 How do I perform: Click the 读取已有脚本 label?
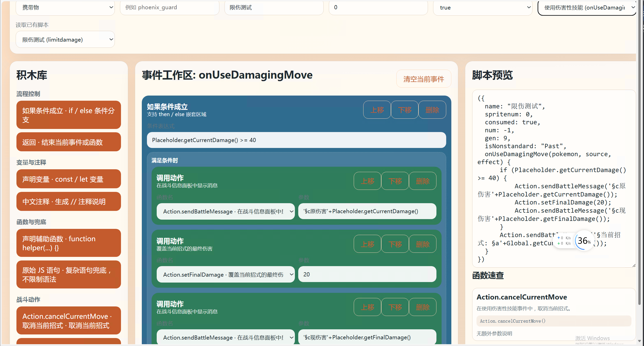32,25
